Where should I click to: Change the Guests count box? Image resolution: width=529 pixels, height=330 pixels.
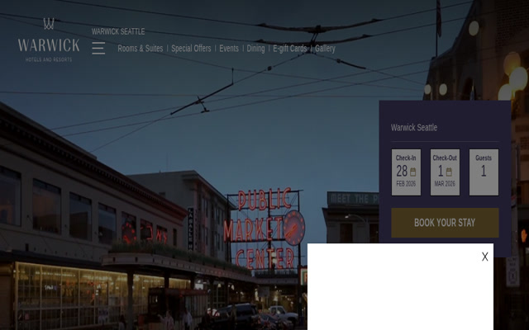click(x=484, y=172)
